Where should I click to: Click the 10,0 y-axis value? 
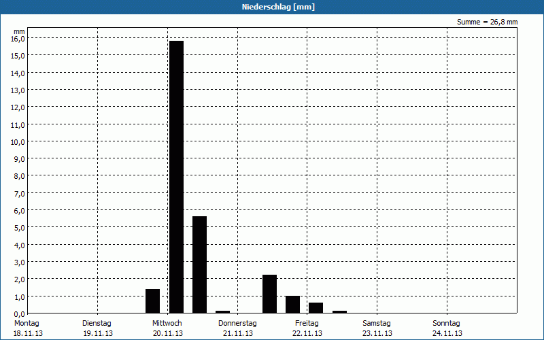point(18,142)
